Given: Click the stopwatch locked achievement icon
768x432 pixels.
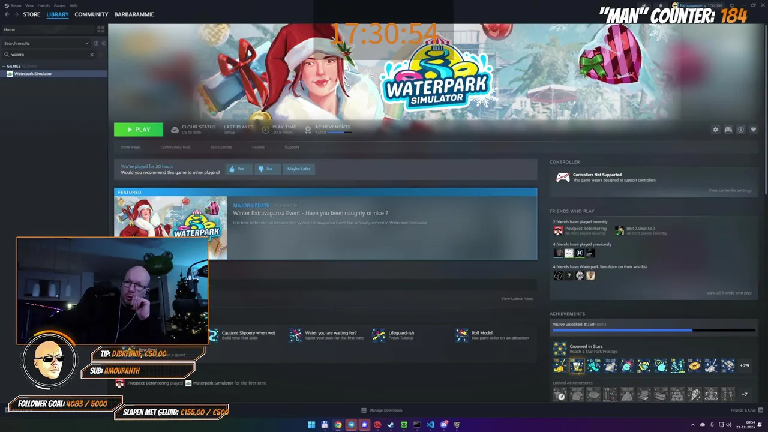Looking at the screenshot, I should click(x=560, y=395).
